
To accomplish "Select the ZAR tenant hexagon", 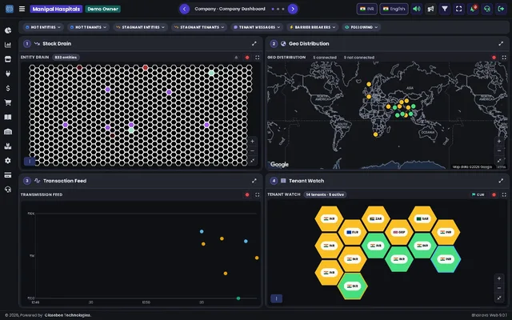I will 376,218.
